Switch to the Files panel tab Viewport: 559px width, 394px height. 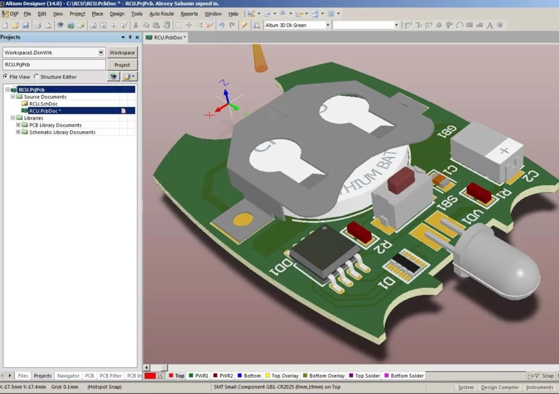pyautogui.click(x=23, y=376)
